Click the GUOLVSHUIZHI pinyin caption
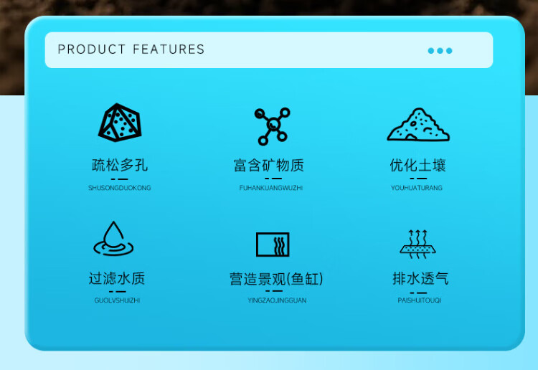 point(117,300)
